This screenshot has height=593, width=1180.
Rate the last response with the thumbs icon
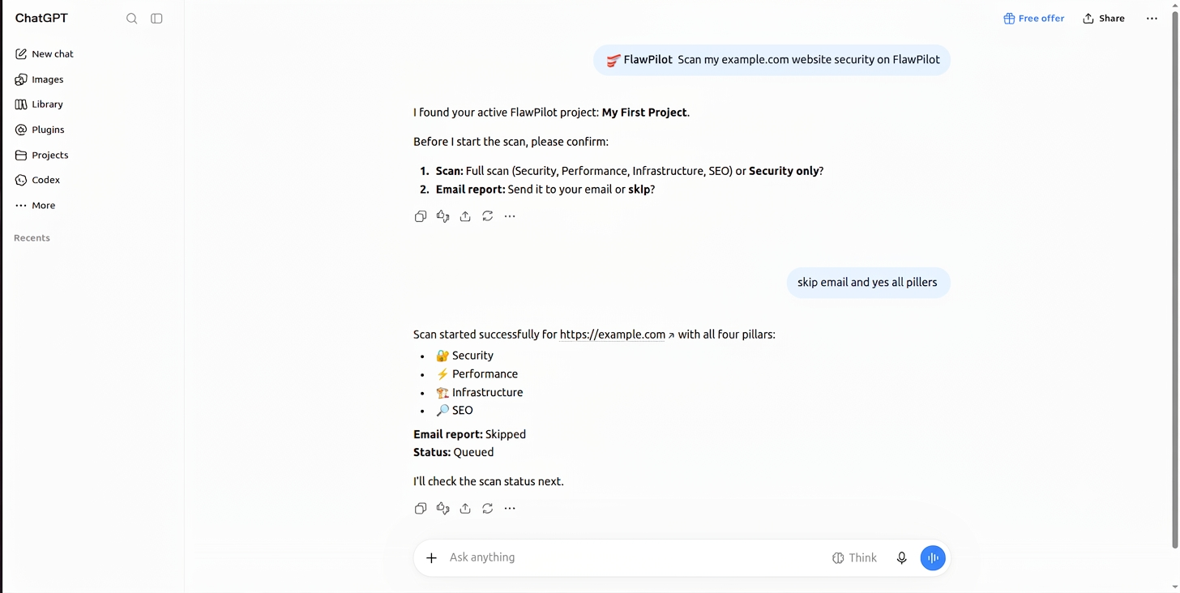tap(442, 509)
